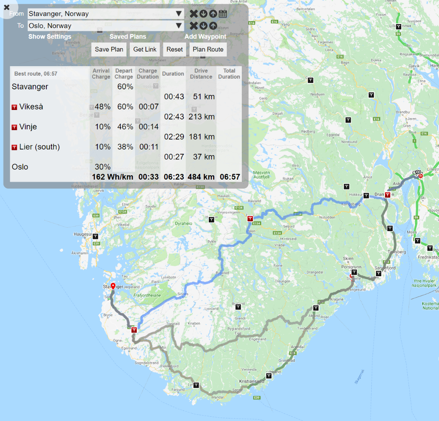Show Settings for the route planner

[50, 37]
